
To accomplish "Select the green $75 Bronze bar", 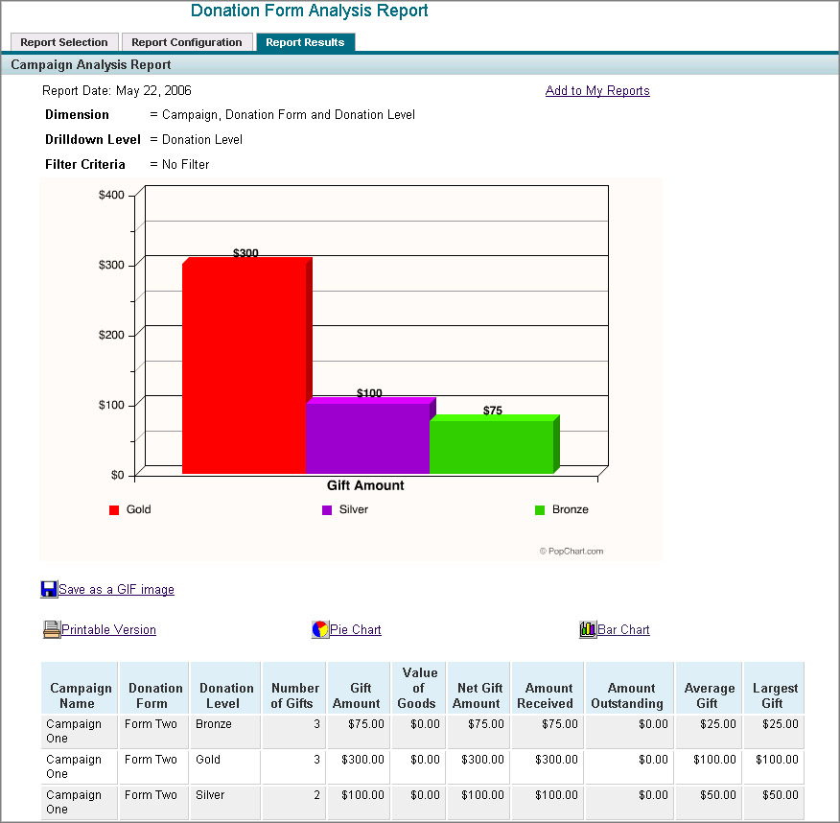I will tap(492, 443).
